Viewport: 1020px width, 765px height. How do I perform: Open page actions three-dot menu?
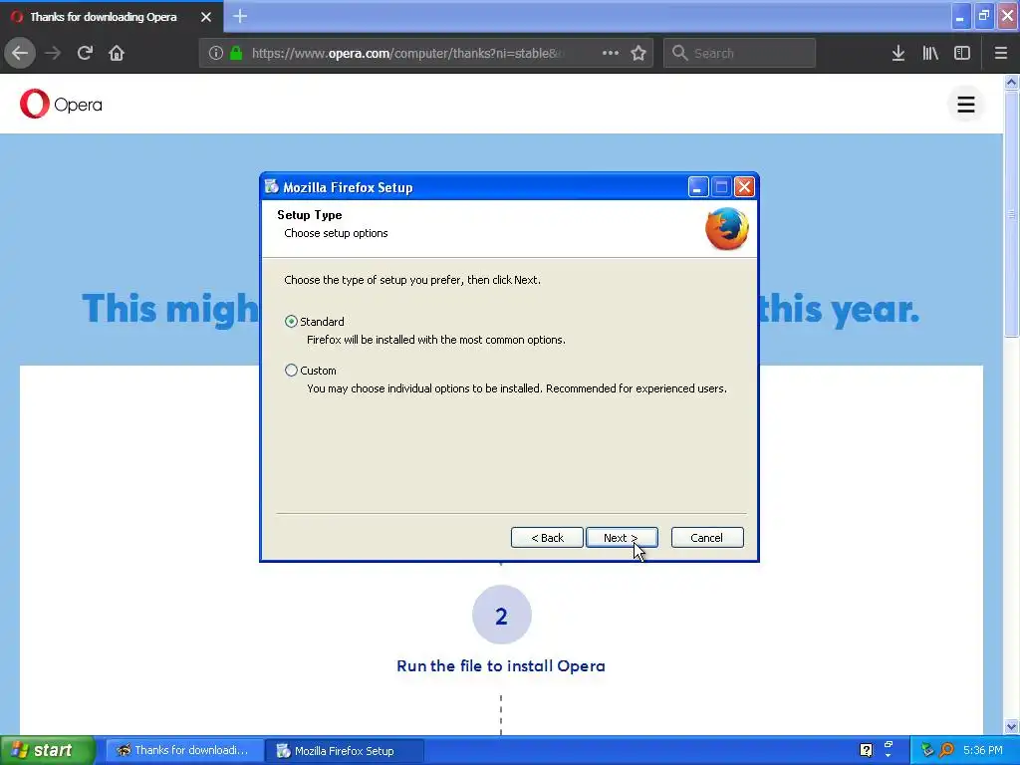[x=611, y=53]
